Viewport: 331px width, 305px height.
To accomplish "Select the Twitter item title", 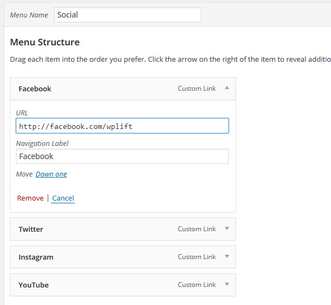I will pos(31,229).
